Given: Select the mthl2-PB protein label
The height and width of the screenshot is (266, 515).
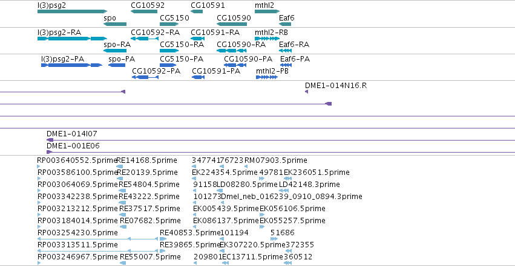Looking at the screenshot, I should pos(272,71).
